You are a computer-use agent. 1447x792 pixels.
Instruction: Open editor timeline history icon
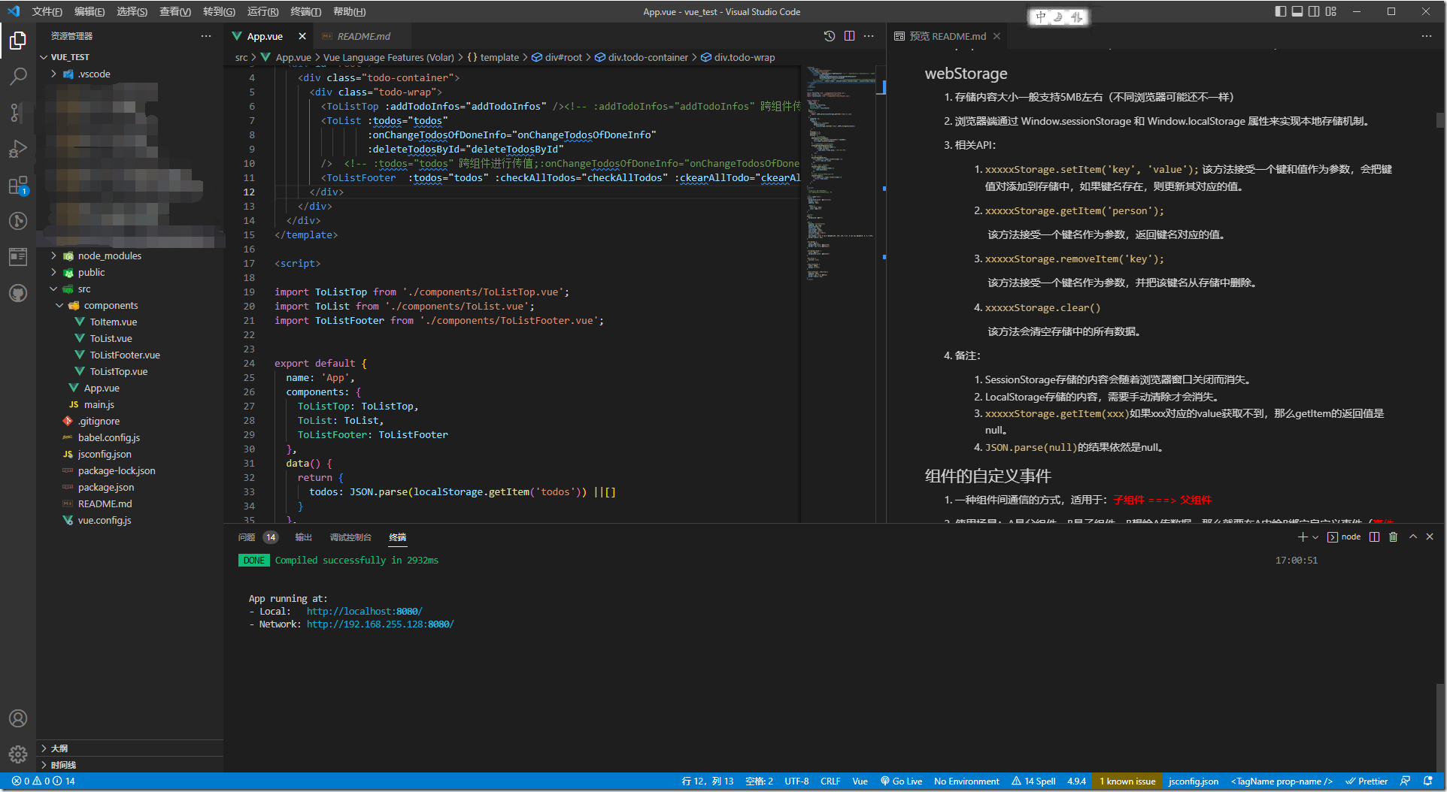pos(830,36)
